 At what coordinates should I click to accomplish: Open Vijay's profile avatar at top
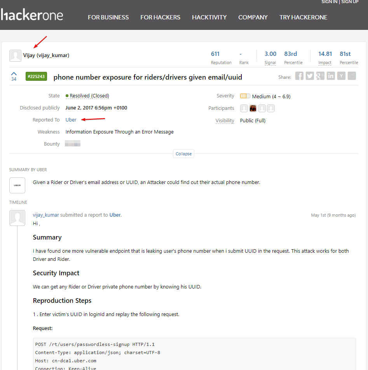pos(15,56)
